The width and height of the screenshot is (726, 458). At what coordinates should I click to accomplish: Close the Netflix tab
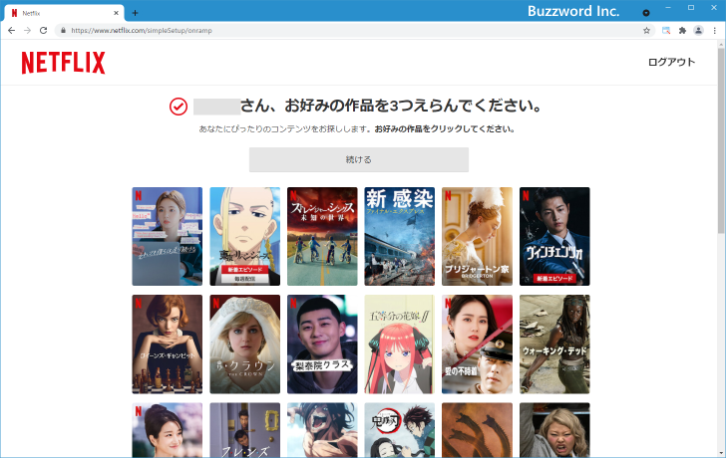(116, 13)
